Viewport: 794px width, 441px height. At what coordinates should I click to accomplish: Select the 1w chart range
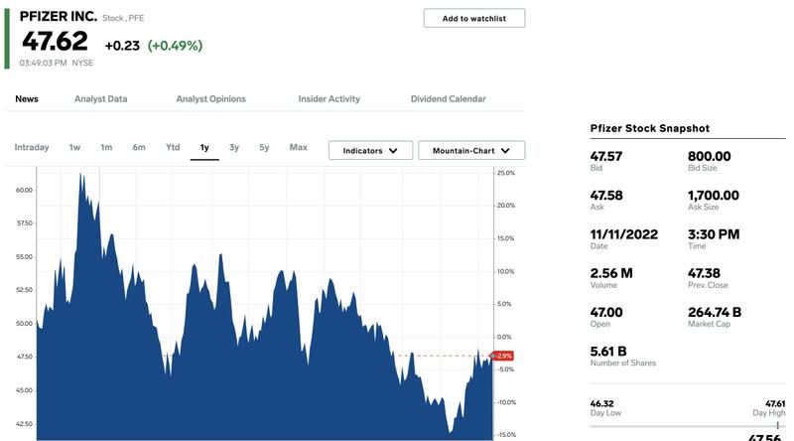coord(74,148)
